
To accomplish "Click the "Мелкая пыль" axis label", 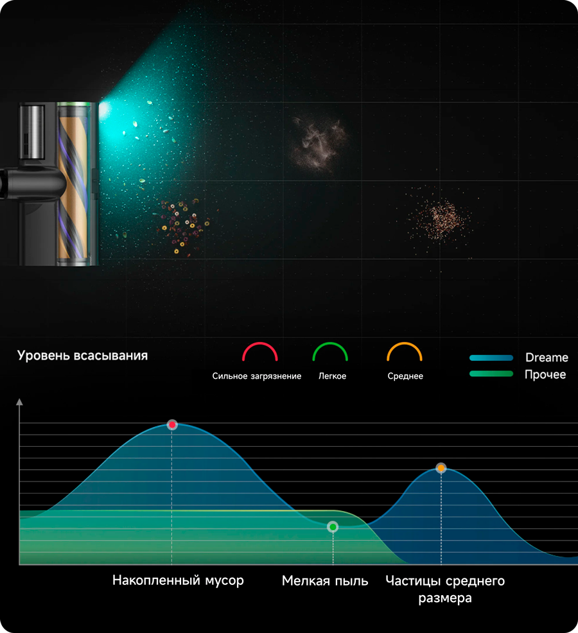I will pos(325,581).
